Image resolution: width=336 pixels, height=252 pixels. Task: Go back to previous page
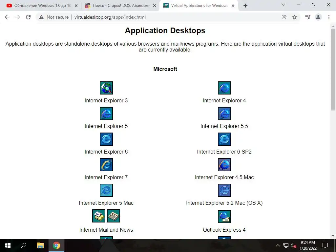click(x=7, y=17)
